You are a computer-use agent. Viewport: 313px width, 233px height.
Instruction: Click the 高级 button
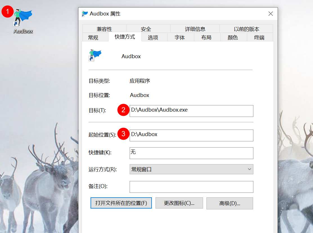pyautogui.click(x=229, y=203)
